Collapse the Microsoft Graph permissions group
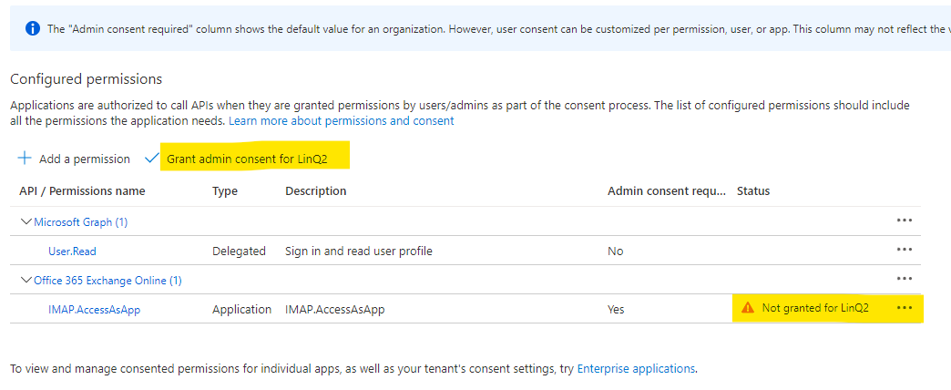 coord(27,221)
